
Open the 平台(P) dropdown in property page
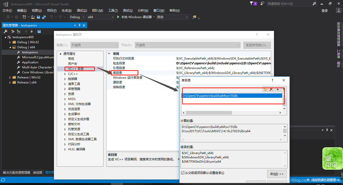point(188,45)
